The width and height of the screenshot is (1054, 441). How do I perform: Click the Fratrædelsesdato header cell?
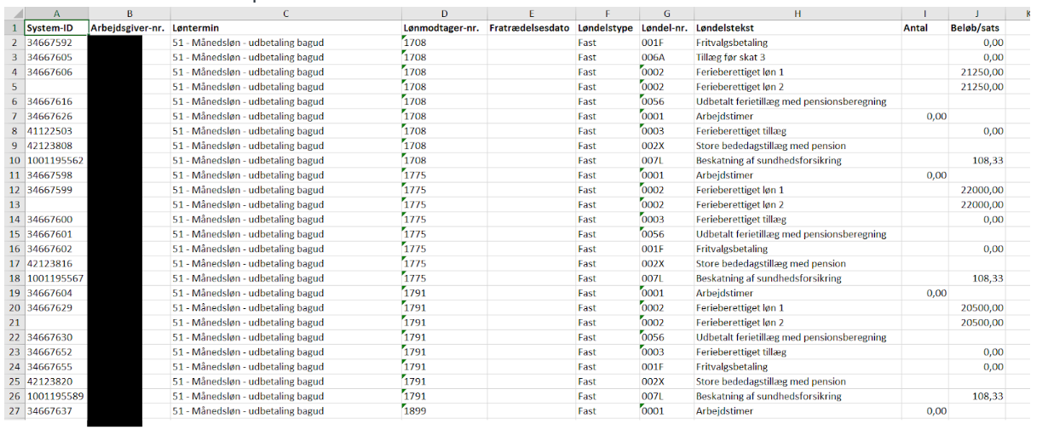pyautogui.click(x=531, y=28)
